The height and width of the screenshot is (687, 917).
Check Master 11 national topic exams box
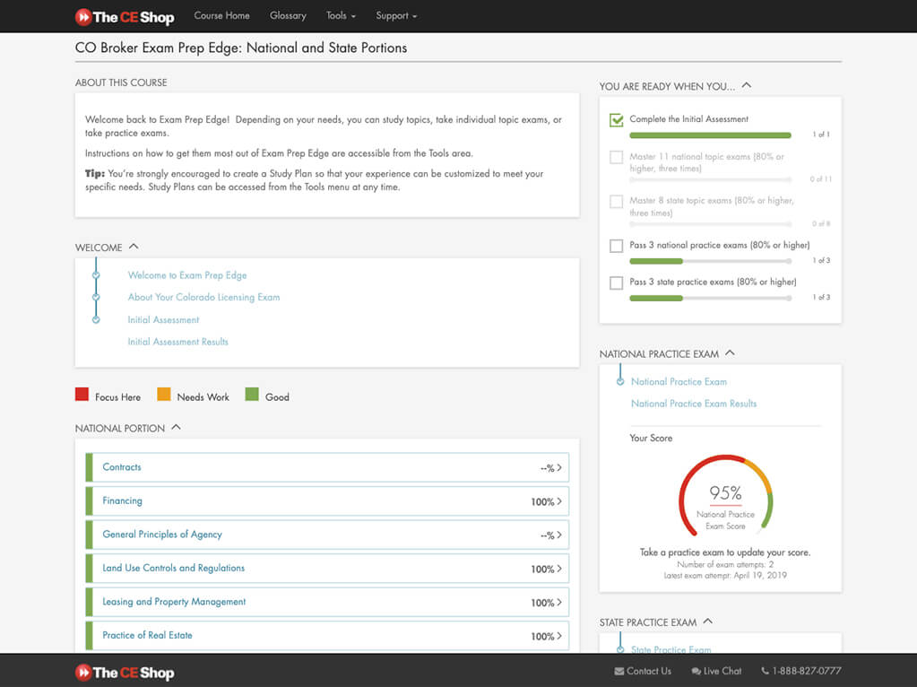point(617,158)
